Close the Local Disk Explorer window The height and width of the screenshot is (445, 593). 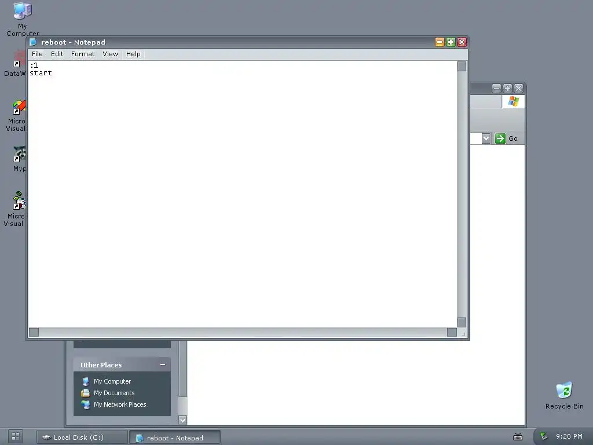(x=518, y=88)
